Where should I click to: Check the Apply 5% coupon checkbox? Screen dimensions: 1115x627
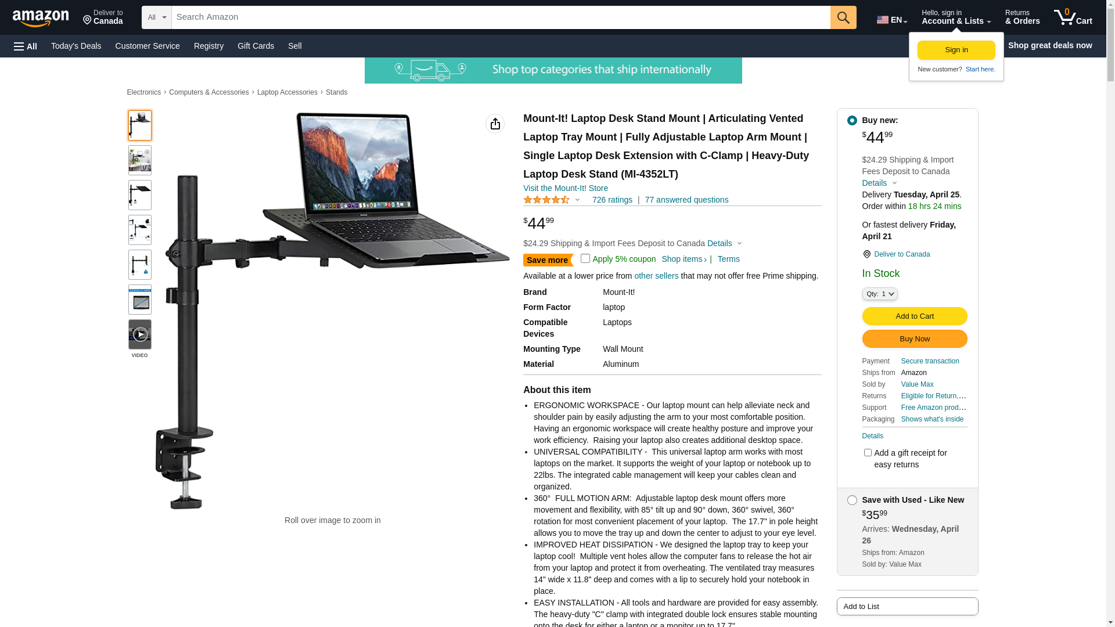585,258
